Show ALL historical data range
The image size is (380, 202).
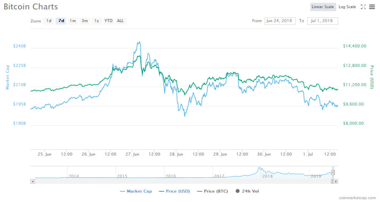point(120,21)
